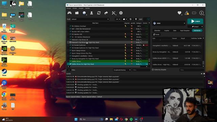Focus the mod list filter text field
The width and height of the screenshot is (217, 122).
[x=141, y=70]
